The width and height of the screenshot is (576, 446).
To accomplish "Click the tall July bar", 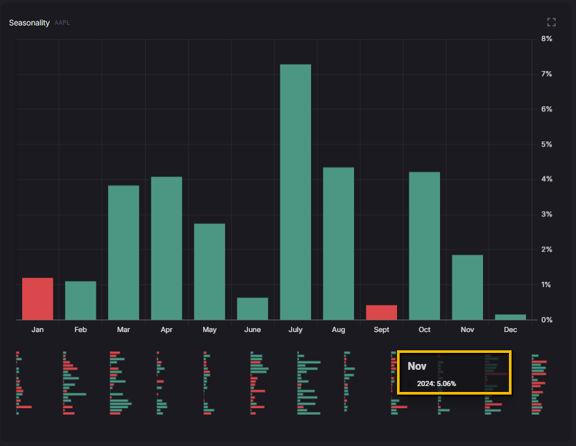I will pyautogui.click(x=295, y=192).
